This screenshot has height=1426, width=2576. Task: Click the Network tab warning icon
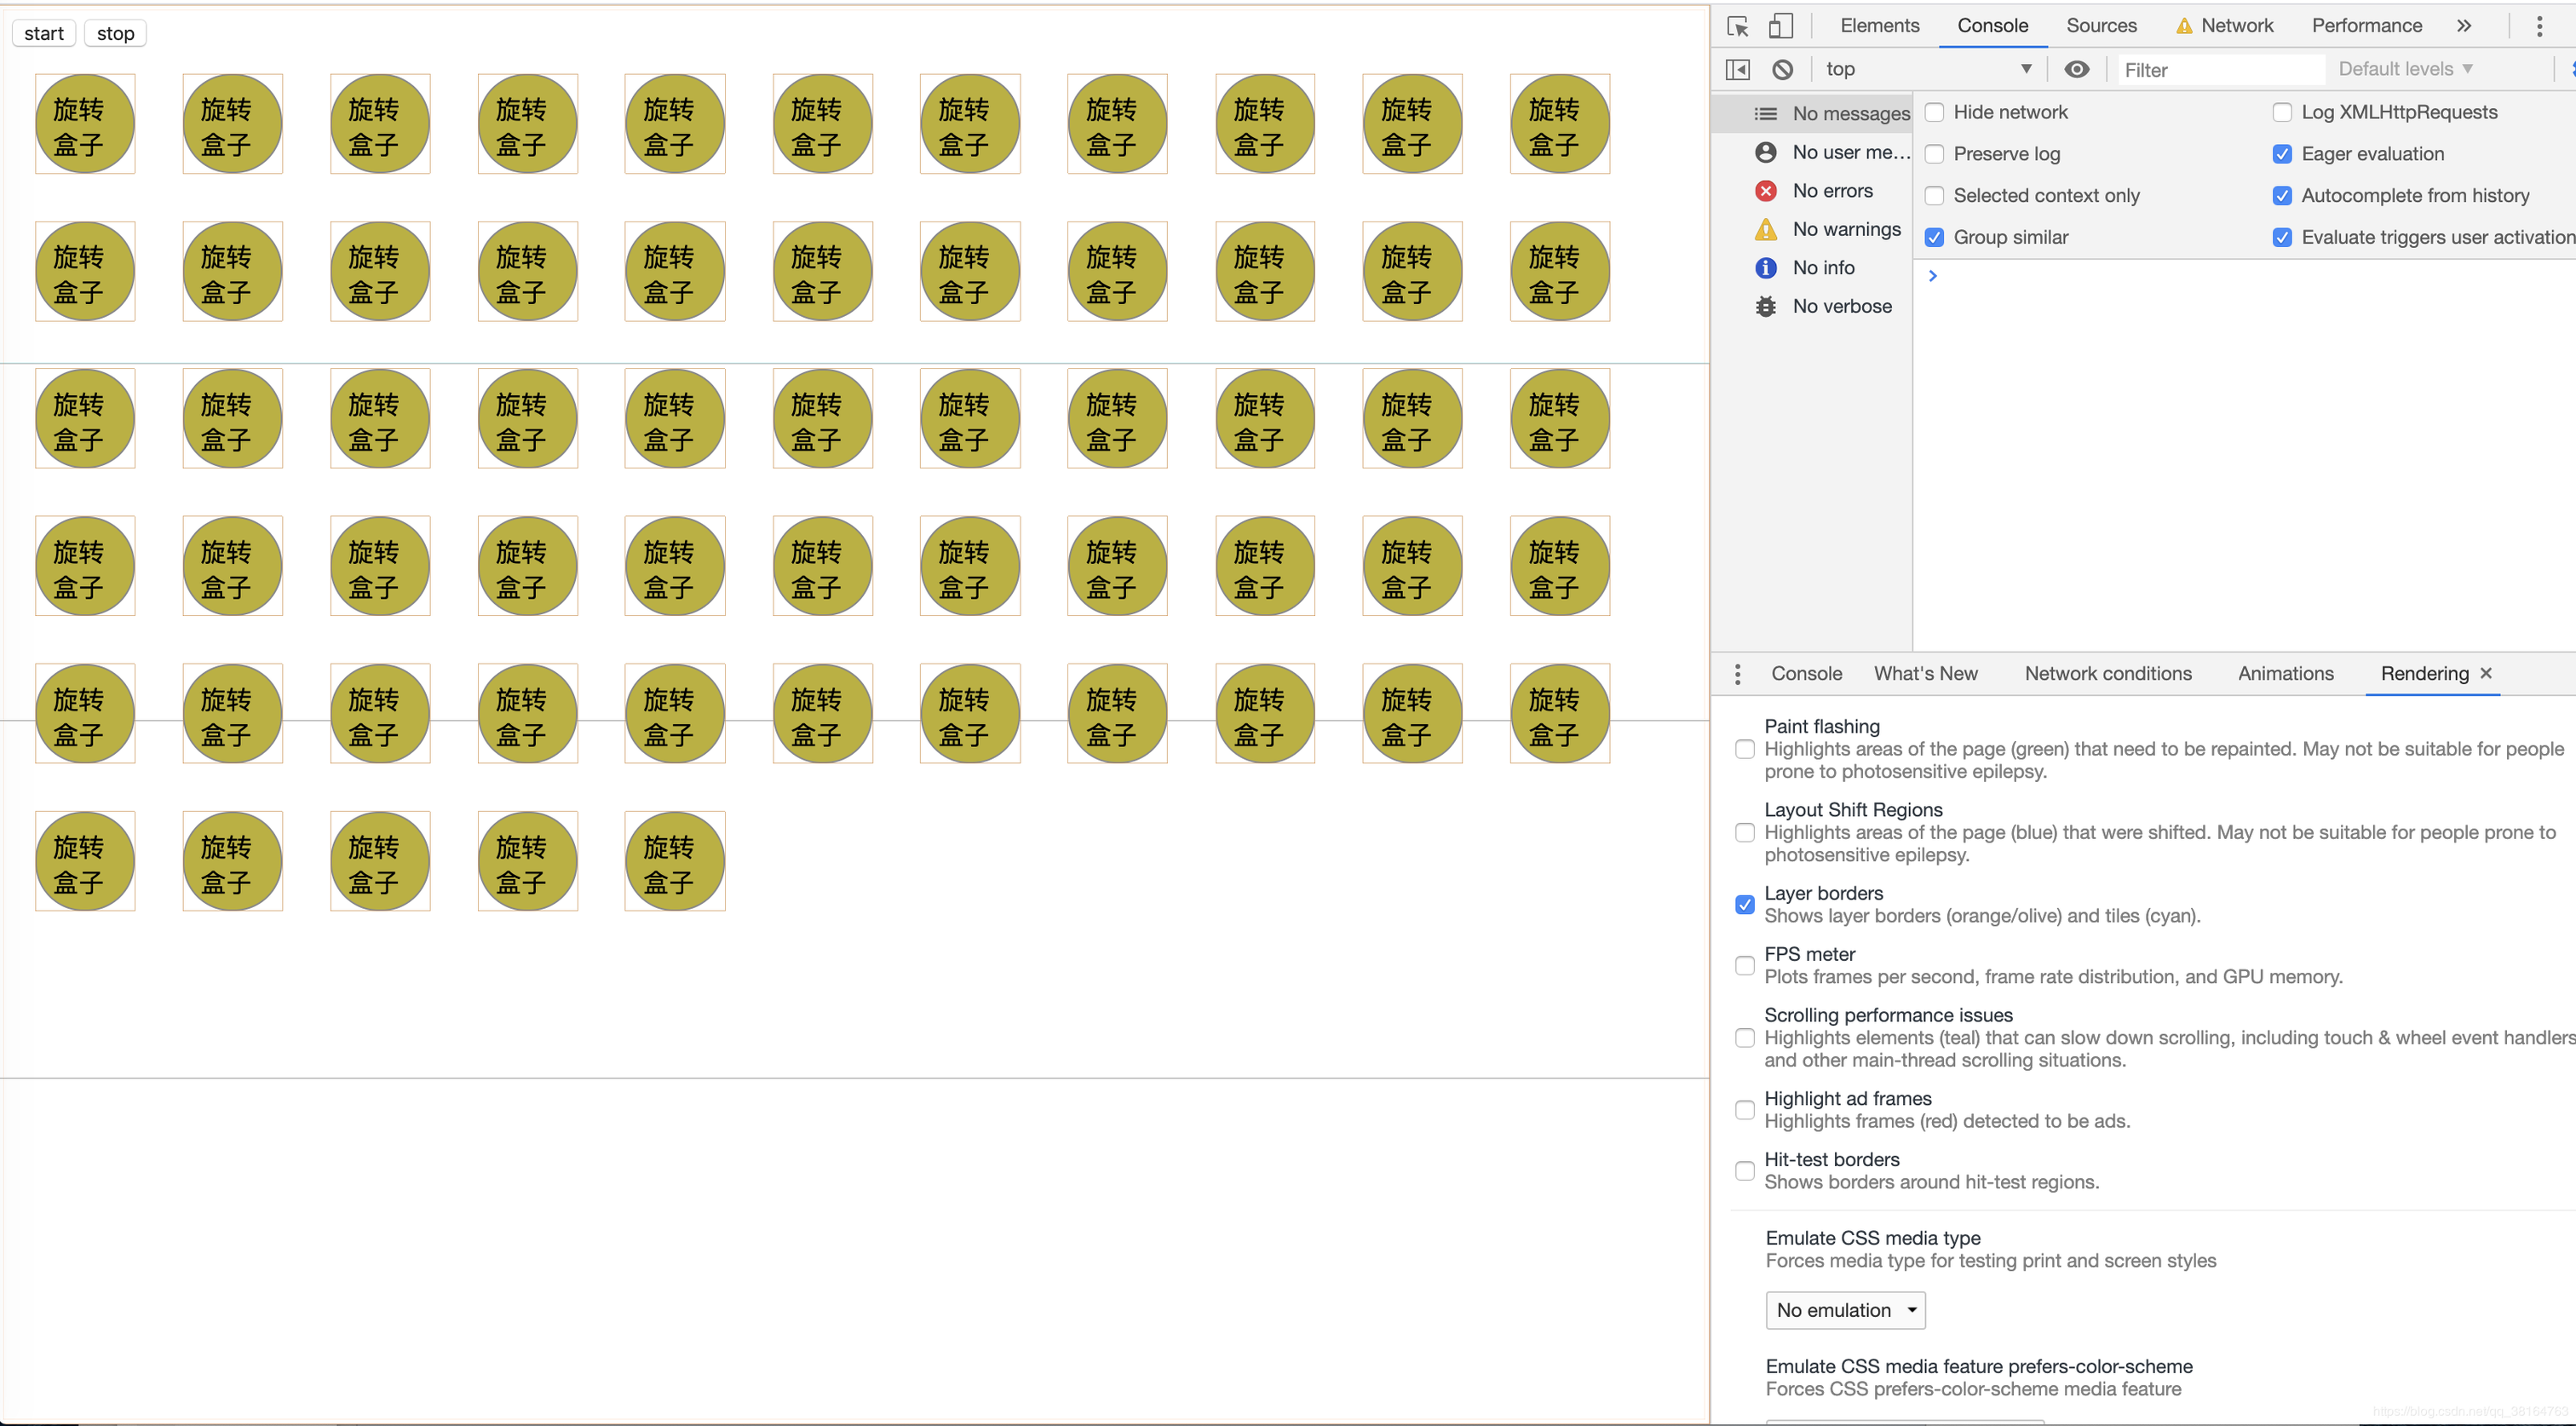click(x=2184, y=26)
